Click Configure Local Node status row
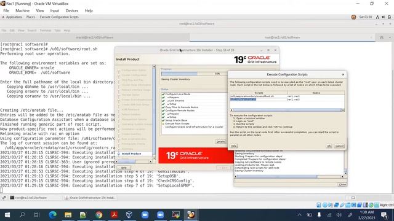 click(178, 94)
